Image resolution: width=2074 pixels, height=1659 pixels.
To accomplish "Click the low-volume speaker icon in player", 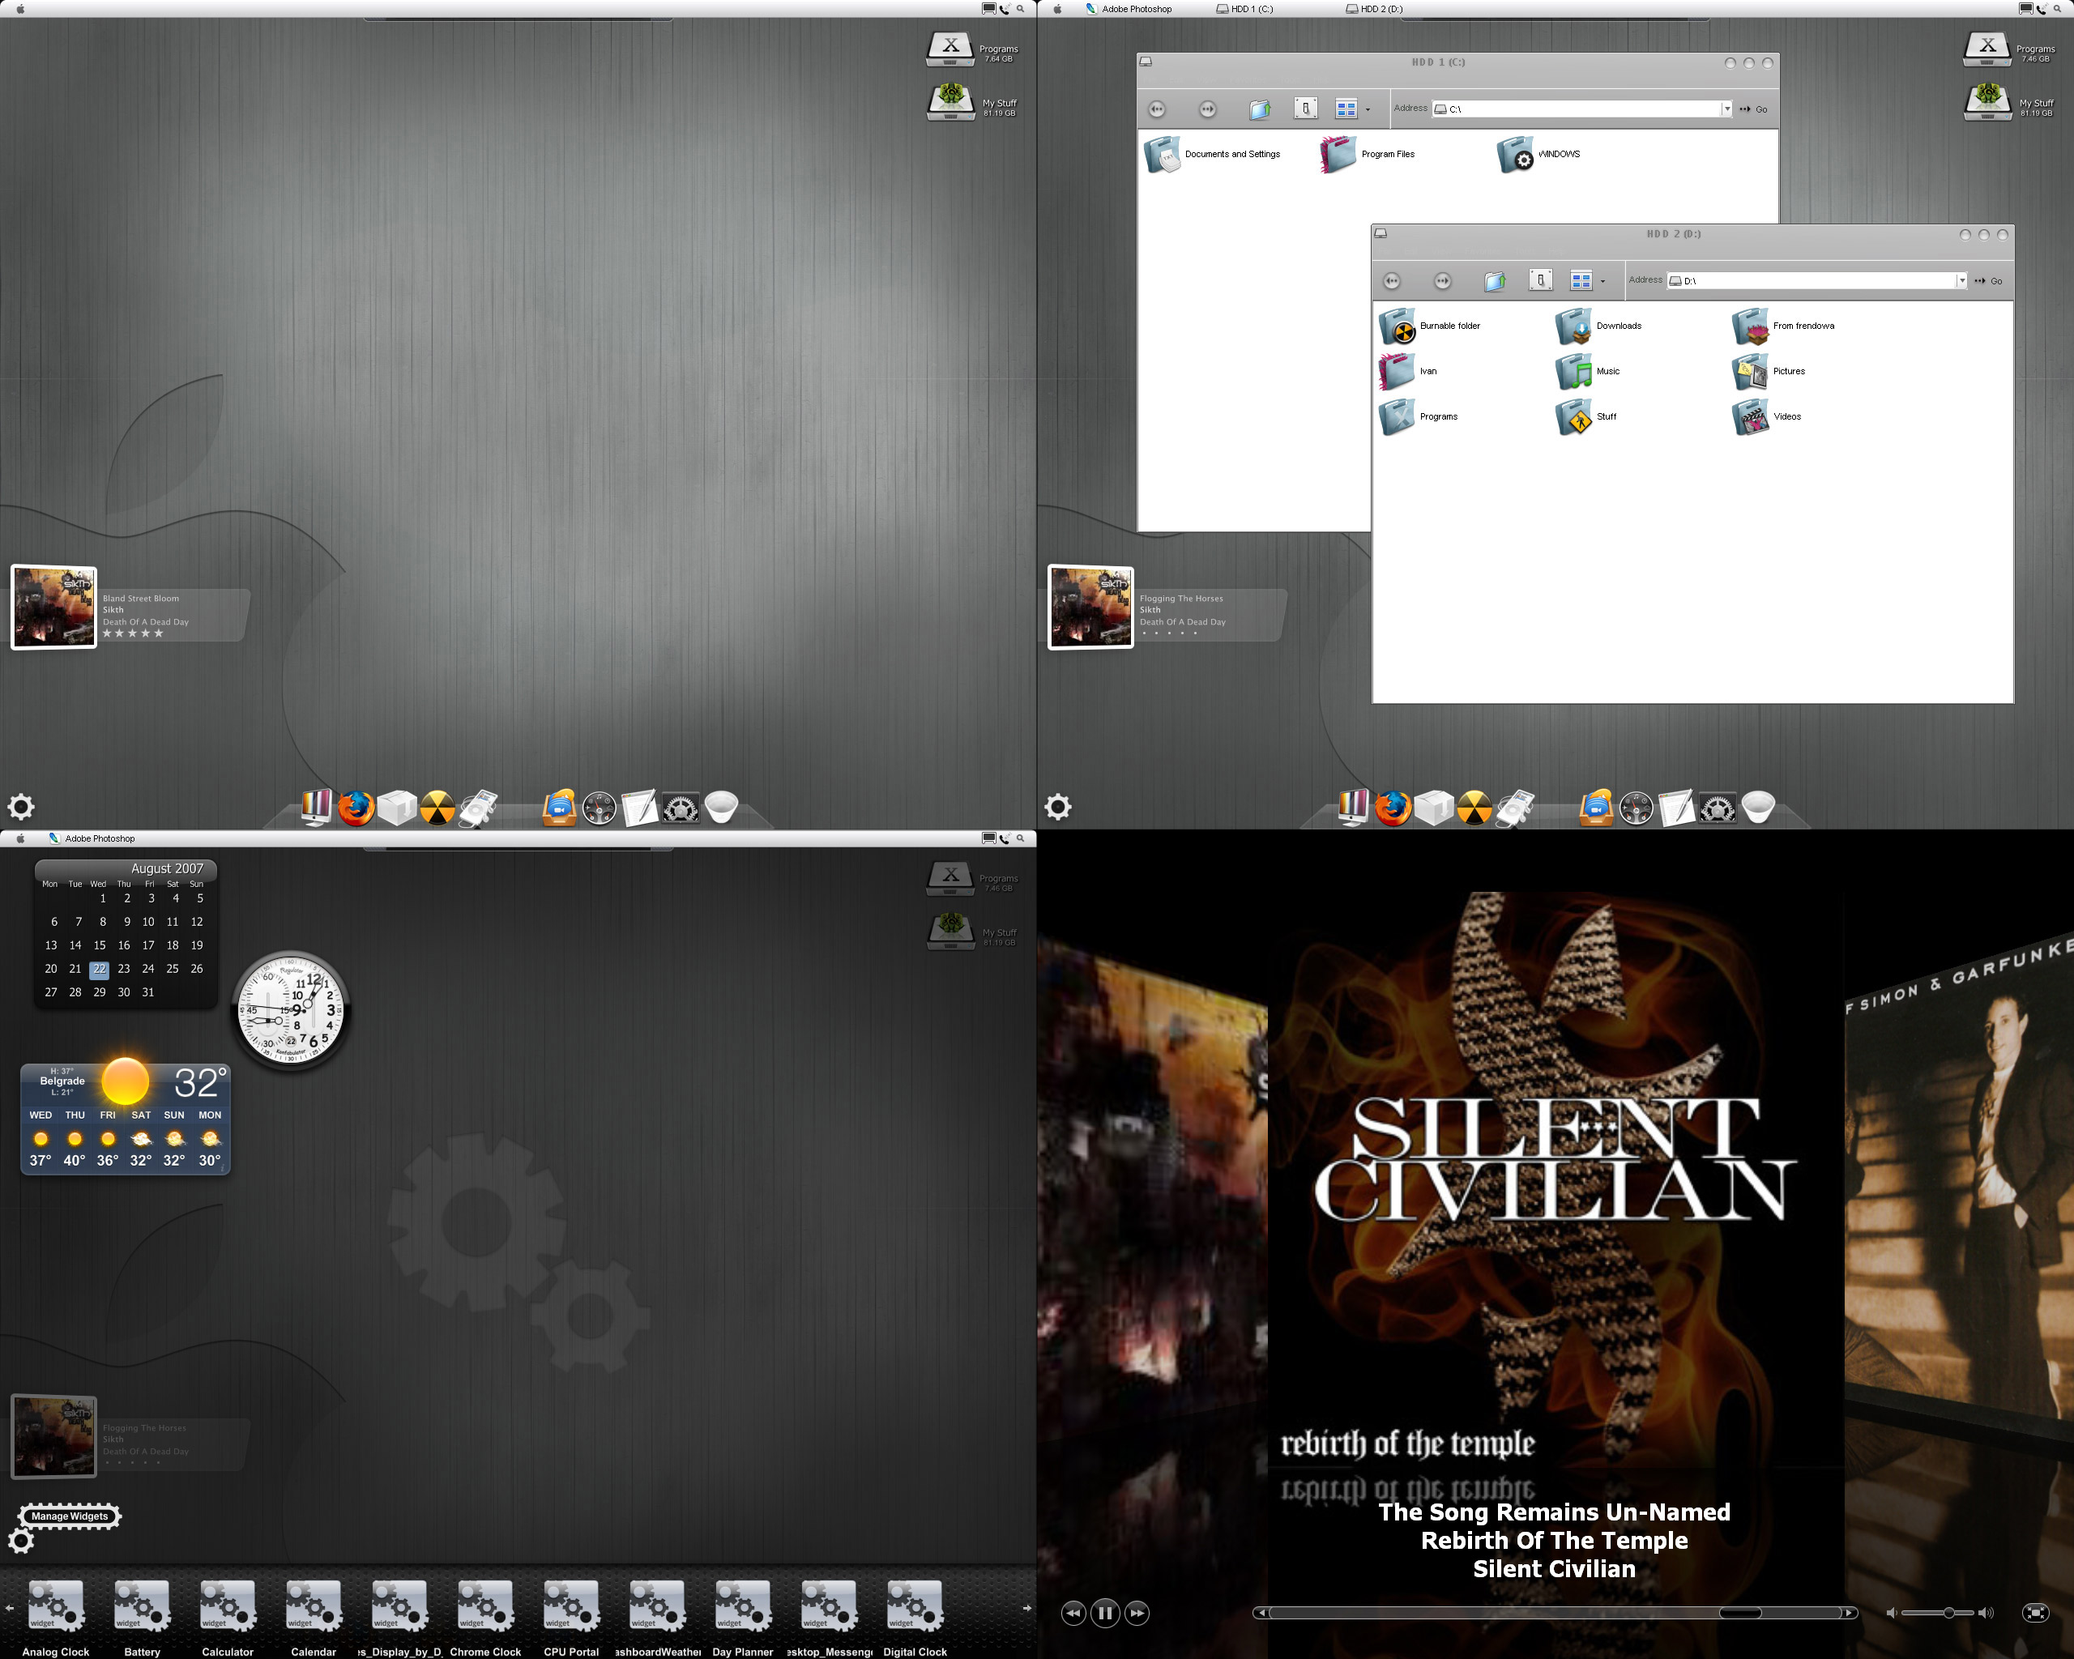I will pyautogui.click(x=1891, y=1613).
